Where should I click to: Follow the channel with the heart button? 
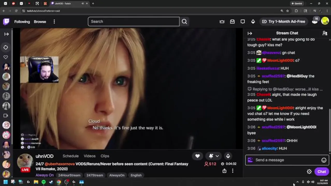pyautogui.click(x=197, y=156)
